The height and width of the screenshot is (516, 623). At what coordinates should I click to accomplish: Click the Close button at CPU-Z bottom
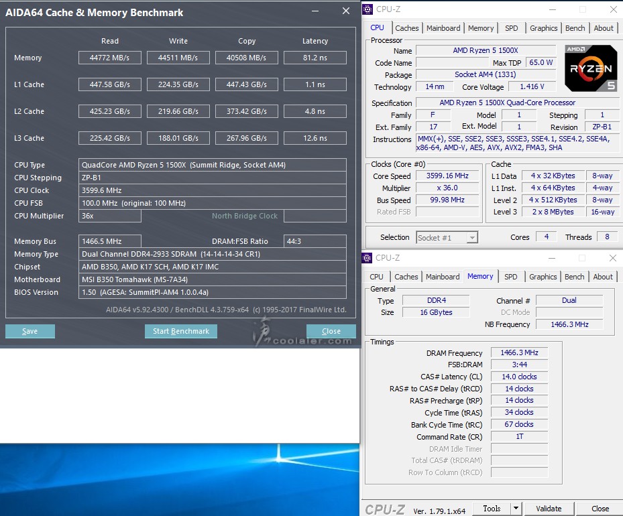[x=600, y=509]
